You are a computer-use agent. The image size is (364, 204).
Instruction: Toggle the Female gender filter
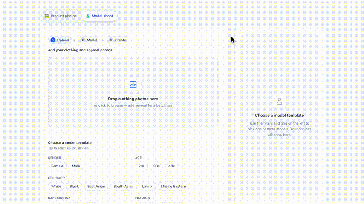(x=57, y=166)
